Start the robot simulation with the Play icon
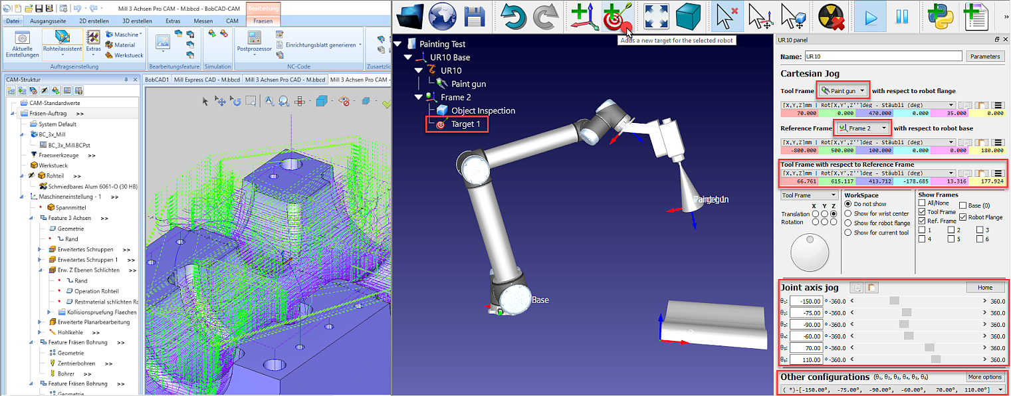 click(x=871, y=17)
